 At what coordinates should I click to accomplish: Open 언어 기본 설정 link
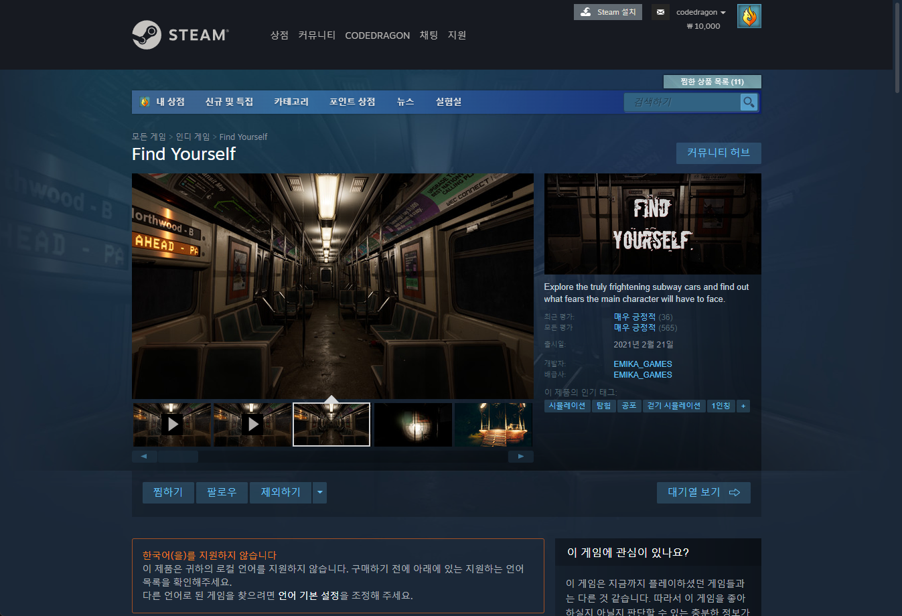pyautogui.click(x=309, y=595)
